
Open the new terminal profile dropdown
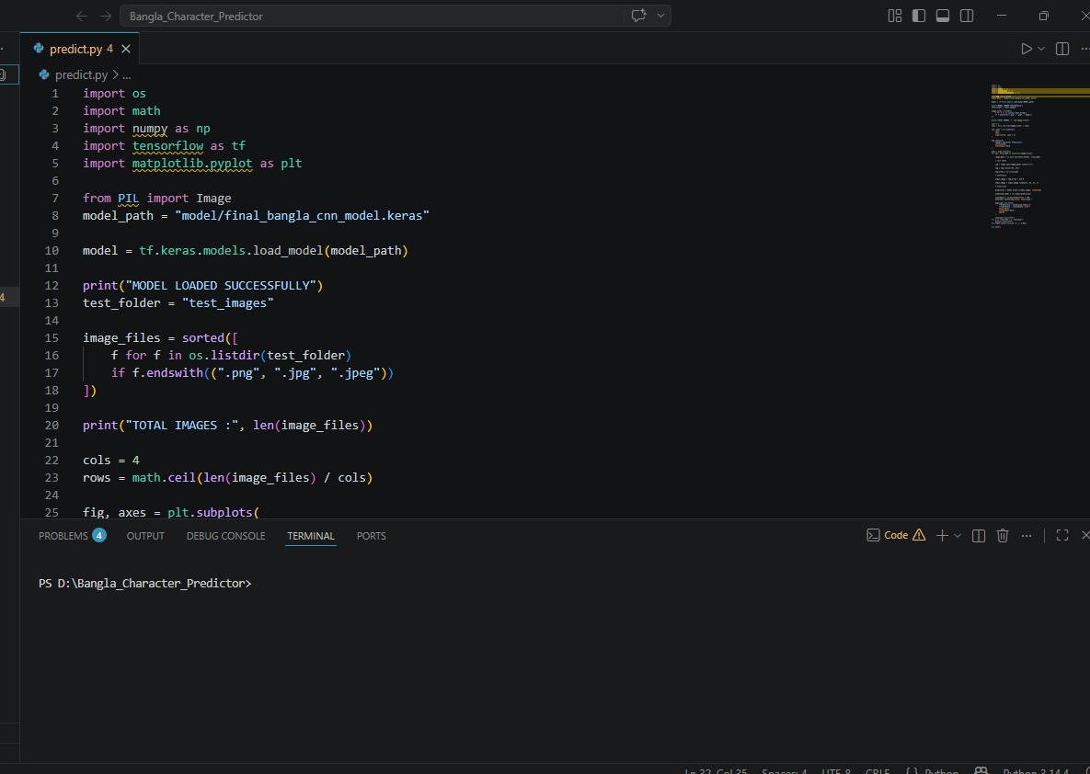point(958,535)
